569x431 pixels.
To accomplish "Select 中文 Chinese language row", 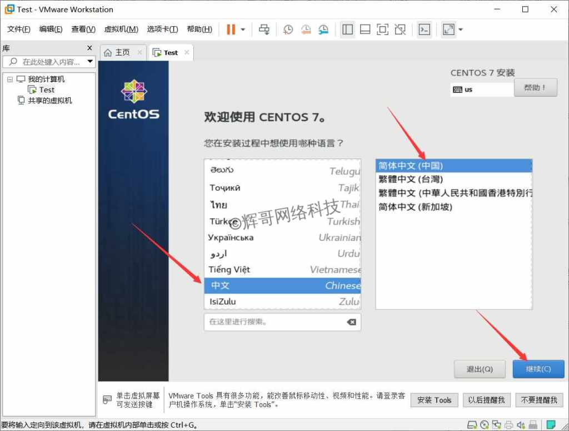I will [283, 285].
